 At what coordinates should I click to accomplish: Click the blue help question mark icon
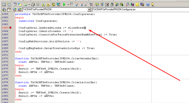pyautogui.click(x=148, y=5)
